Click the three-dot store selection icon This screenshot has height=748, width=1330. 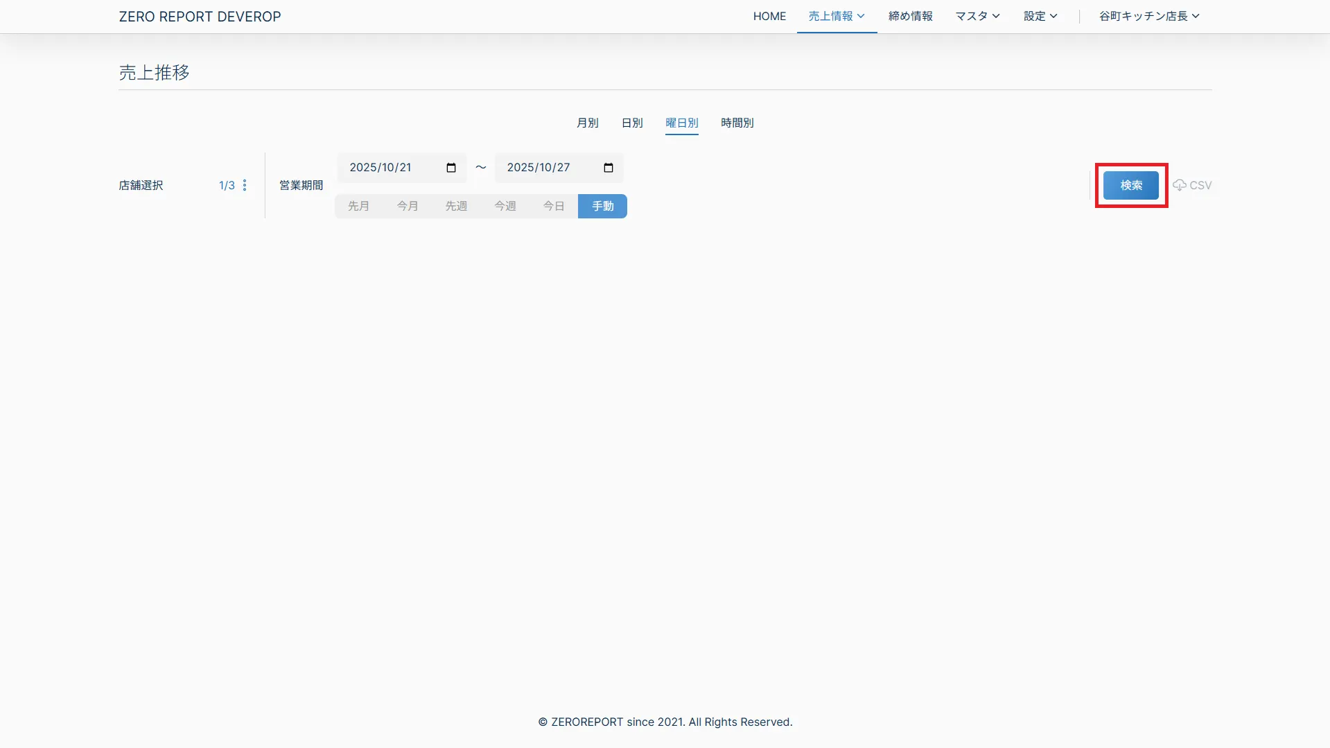(x=245, y=185)
